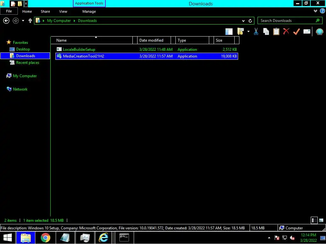Click the Action Center flag tray icon
This screenshot has height=244, width=326.
pyautogui.click(x=277, y=238)
